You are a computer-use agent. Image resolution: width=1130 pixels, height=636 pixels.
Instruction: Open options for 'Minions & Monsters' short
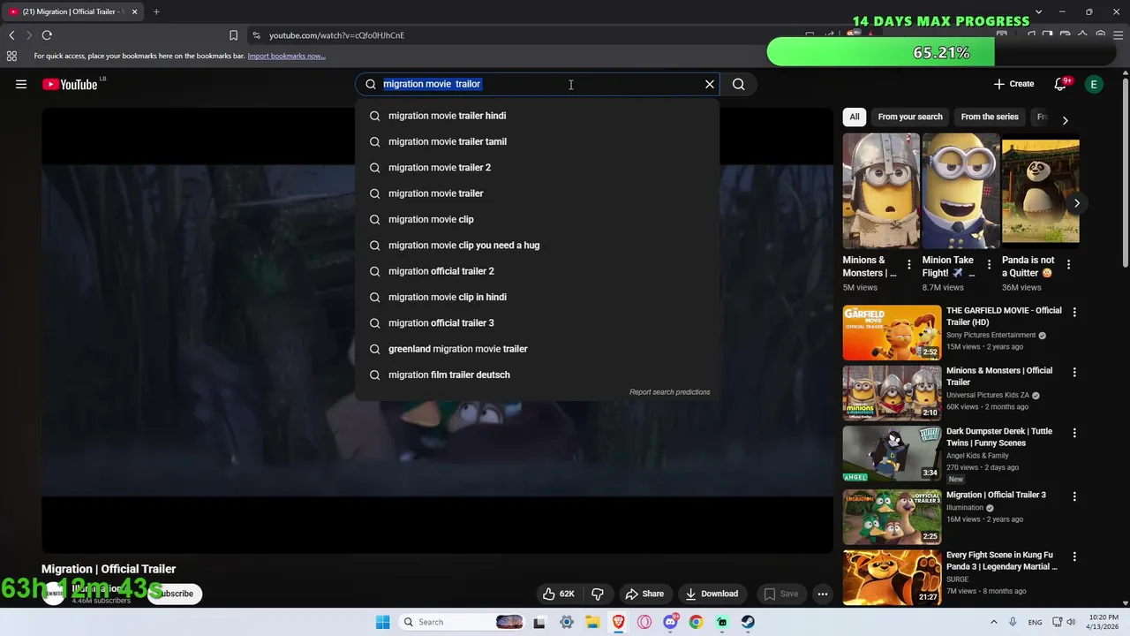[909, 264]
